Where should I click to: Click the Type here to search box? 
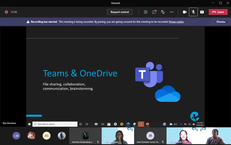[x=55, y=124]
